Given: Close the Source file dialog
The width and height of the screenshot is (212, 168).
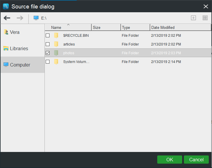Looking at the screenshot, I should click(206, 6).
